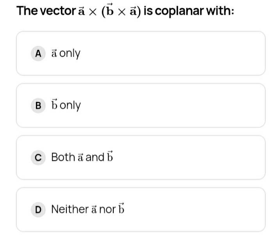
Task: Click the circular "A" letter badge
Action: pyautogui.click(x=38, y=54)
